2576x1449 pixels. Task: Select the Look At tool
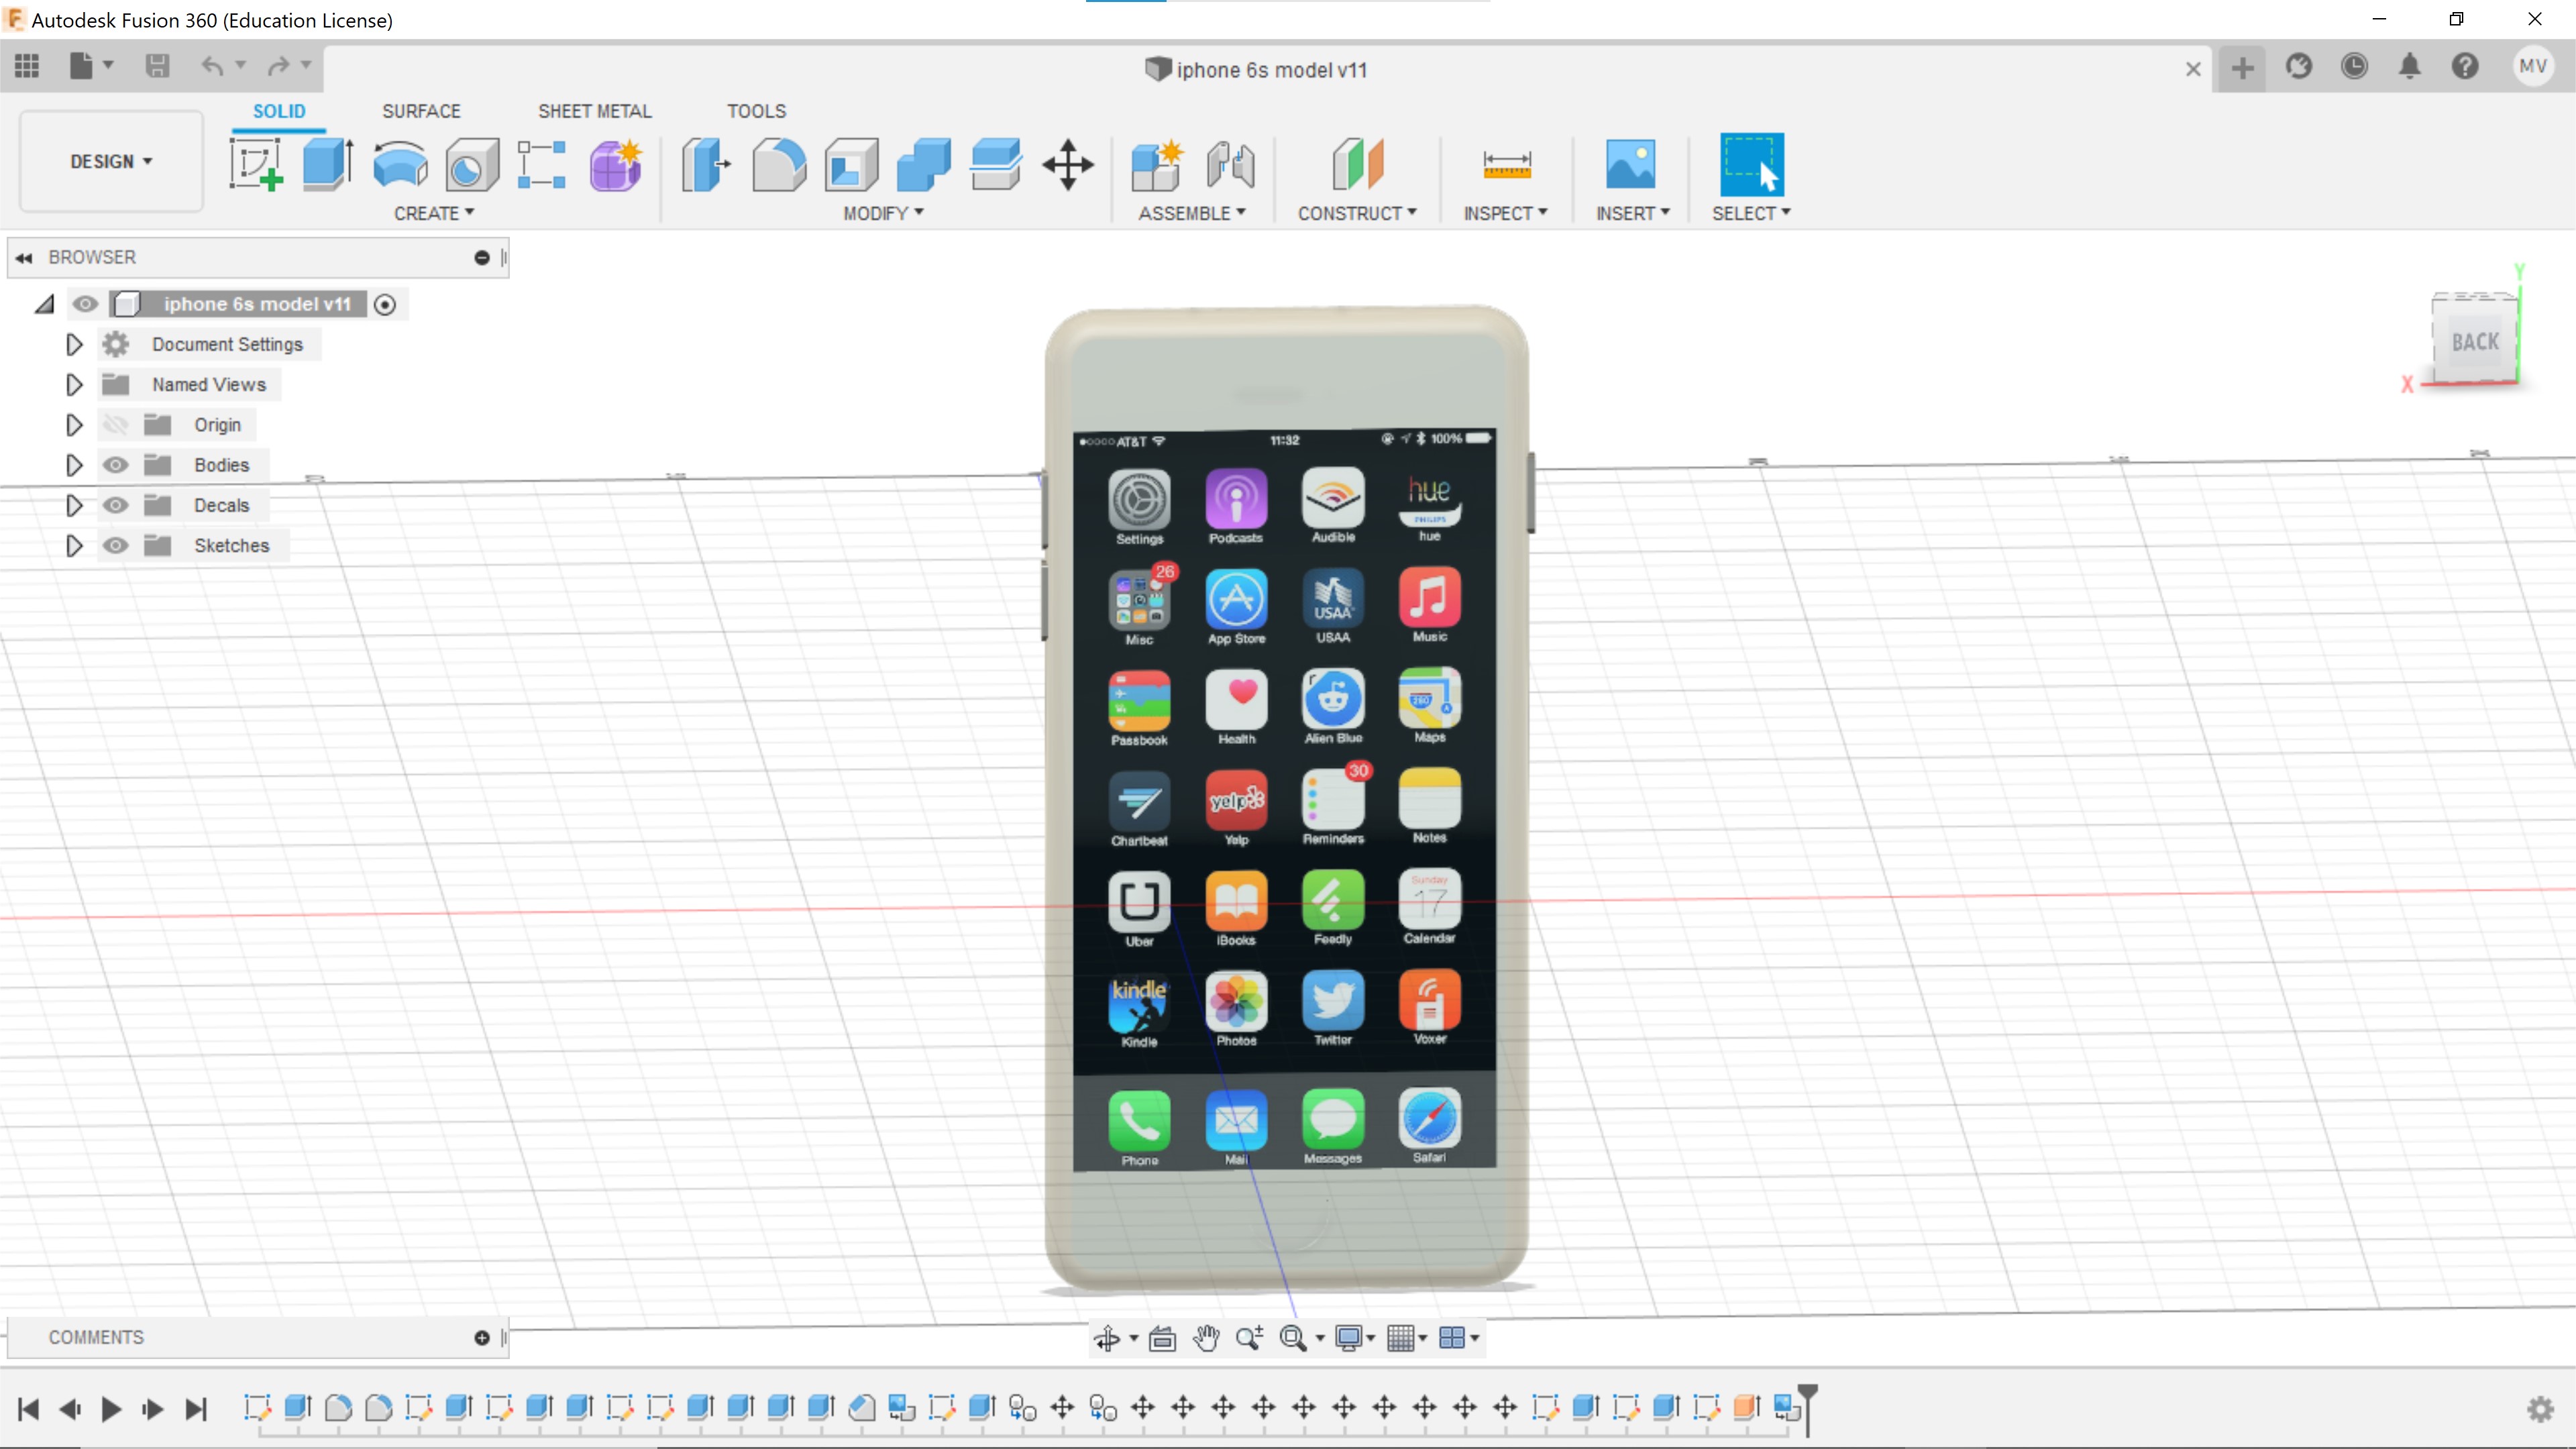point(1162,1338)
